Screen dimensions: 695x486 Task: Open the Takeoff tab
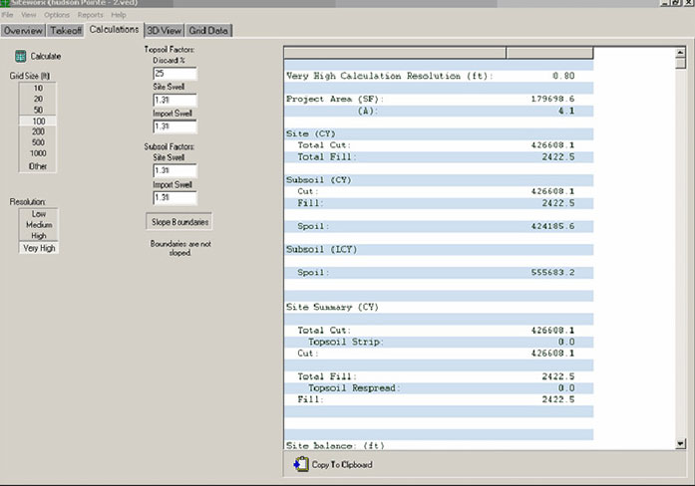pos(67,31)
